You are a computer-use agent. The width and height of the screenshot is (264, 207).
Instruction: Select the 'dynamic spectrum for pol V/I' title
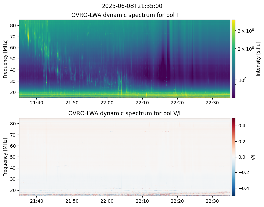click(124, 113)
